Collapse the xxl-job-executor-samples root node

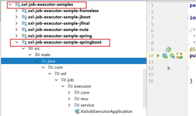10,5
